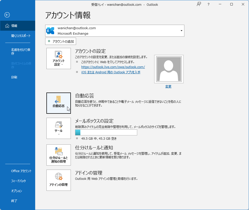Screen dimensions: 249x210
Task: Click the 自動応答 section heading text
Action: (x=85, y=96)
